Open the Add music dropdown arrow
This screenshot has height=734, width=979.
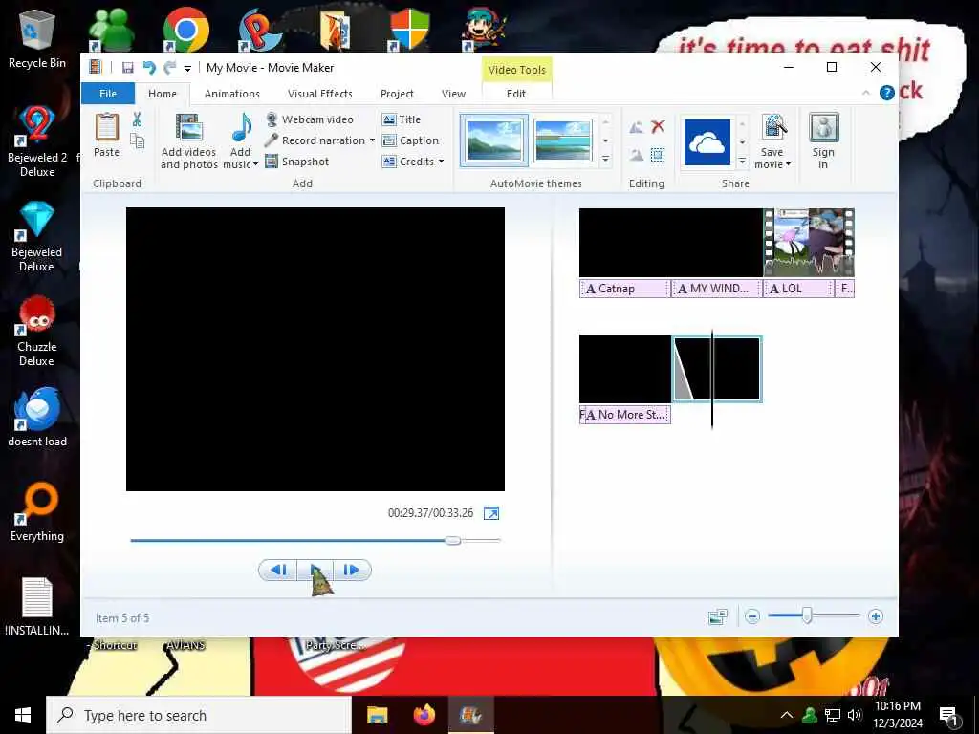point(255,164)
